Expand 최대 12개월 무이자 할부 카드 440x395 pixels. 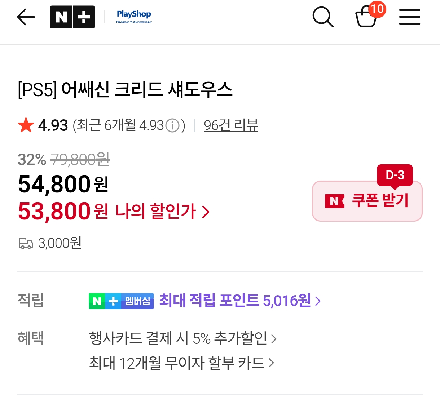[x=181, y=363]
